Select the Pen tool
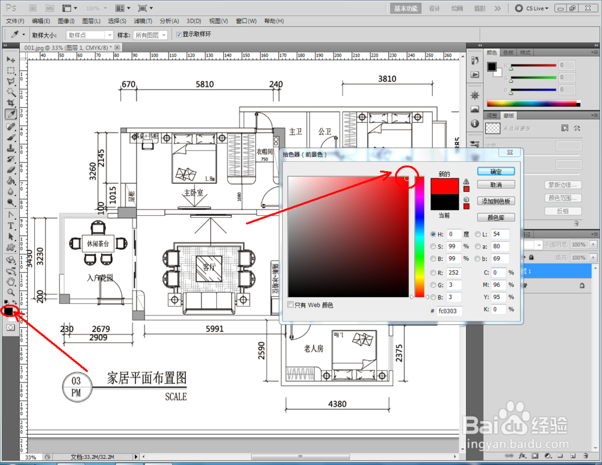Viewport: 602px width, 465px height. click(x=11, y=215)
